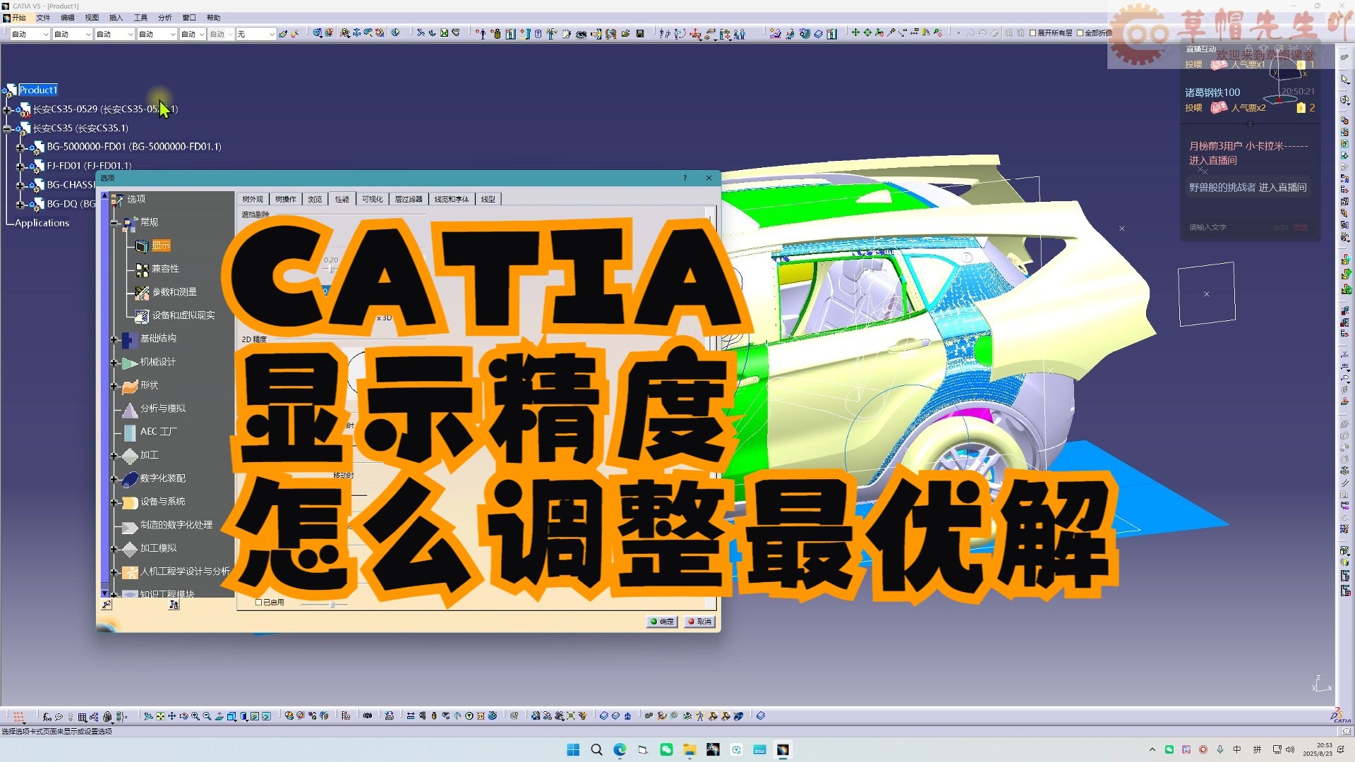
Task: Click the options tree scroll-down arrow
Action: [105, 594]
